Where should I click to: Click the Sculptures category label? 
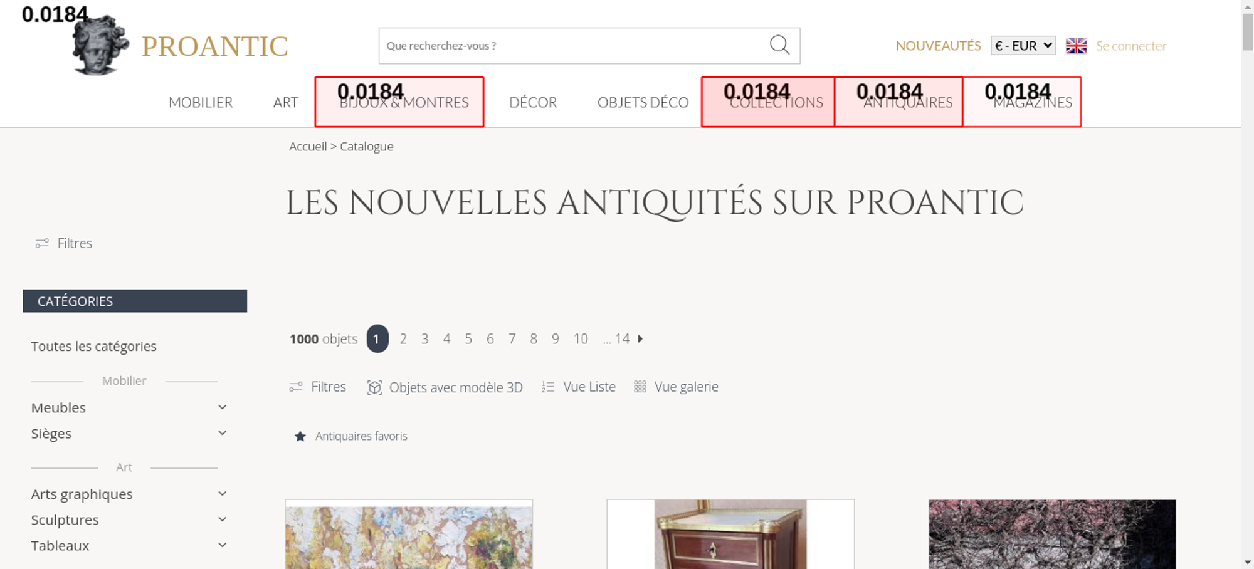click(65, 519)
